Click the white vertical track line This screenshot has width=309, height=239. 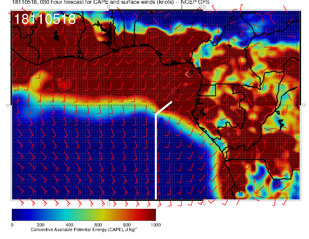[x=156, y=157]
